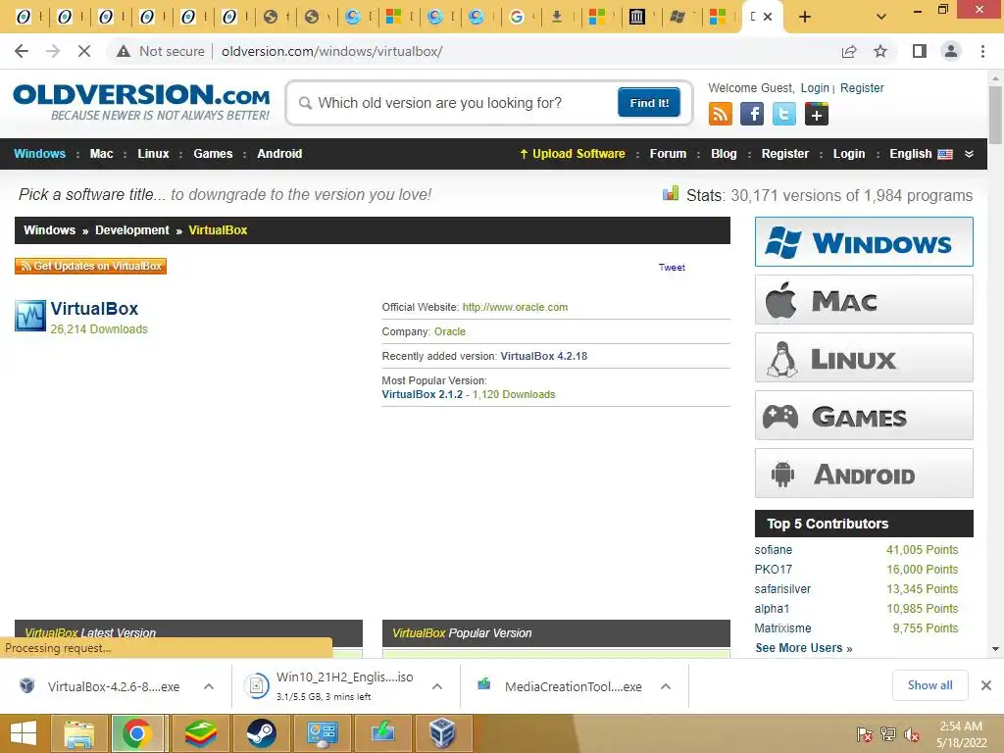
Task: Click Upload Software in the nav bar
Action: (x=573, y=154)
